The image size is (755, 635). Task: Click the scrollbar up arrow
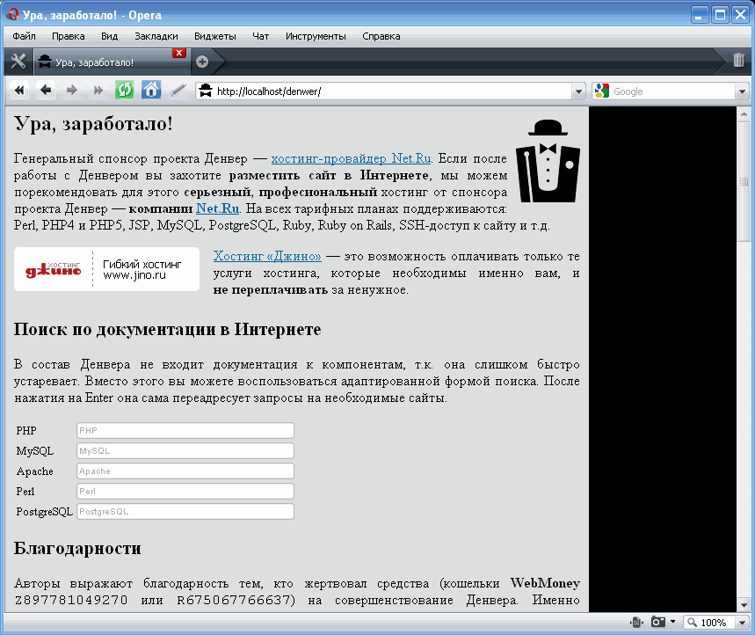click(x=744, y=113)
